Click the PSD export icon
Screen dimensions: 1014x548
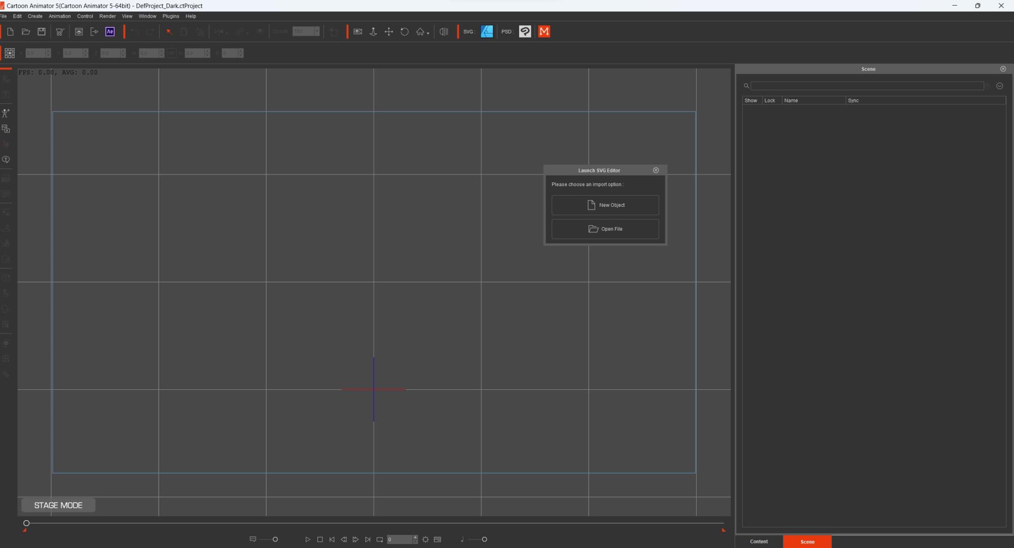click(506, 32)
